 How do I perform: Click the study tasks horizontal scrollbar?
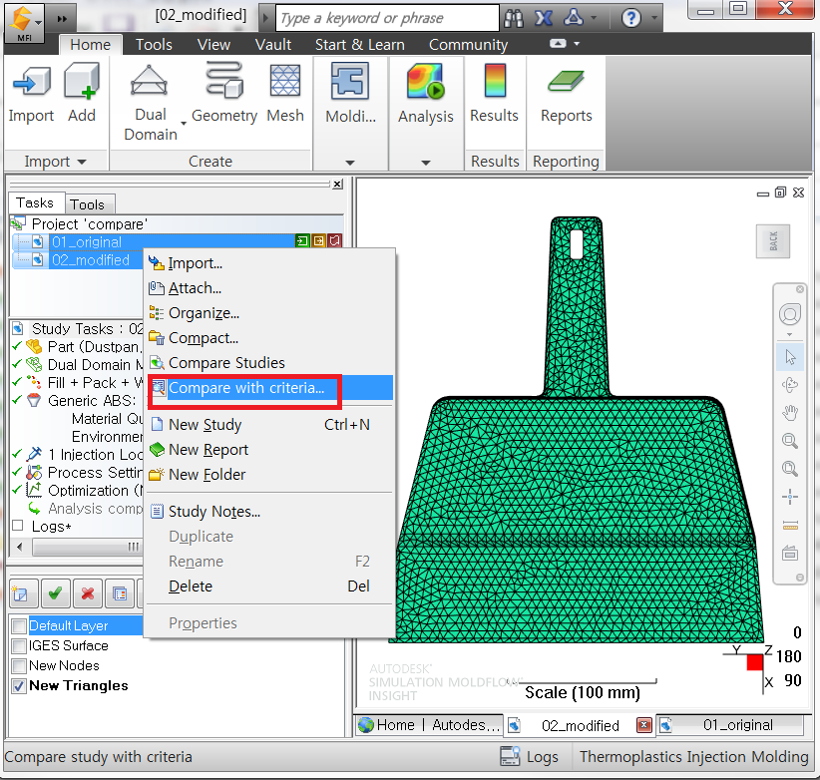86,547
